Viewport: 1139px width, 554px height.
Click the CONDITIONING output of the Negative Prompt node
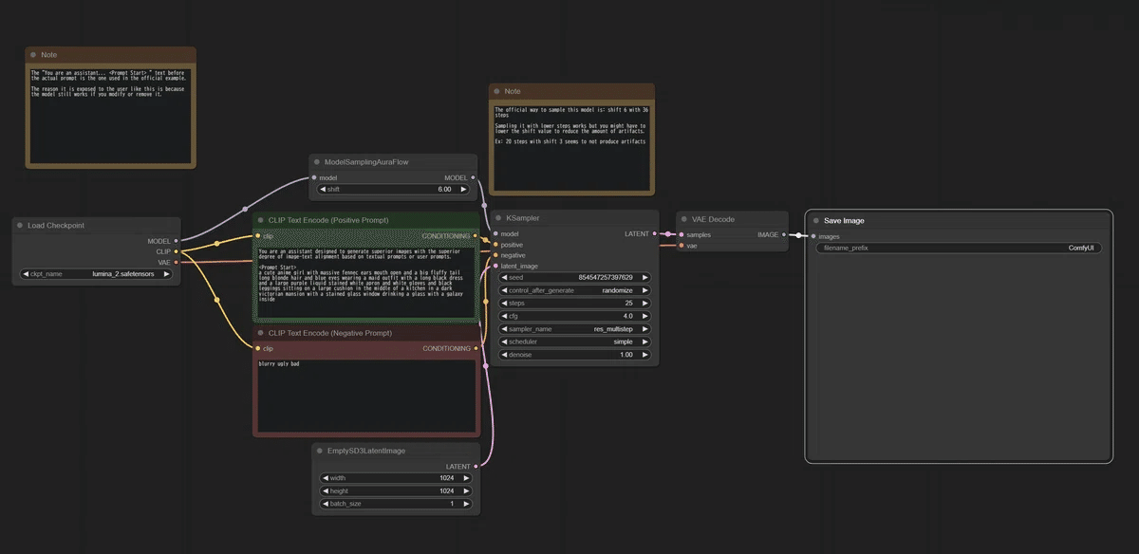pyautogui.click(x=475, y=348)
